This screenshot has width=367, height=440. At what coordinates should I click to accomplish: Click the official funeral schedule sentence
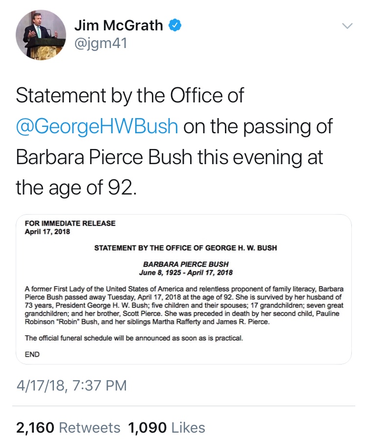point(134,338)
